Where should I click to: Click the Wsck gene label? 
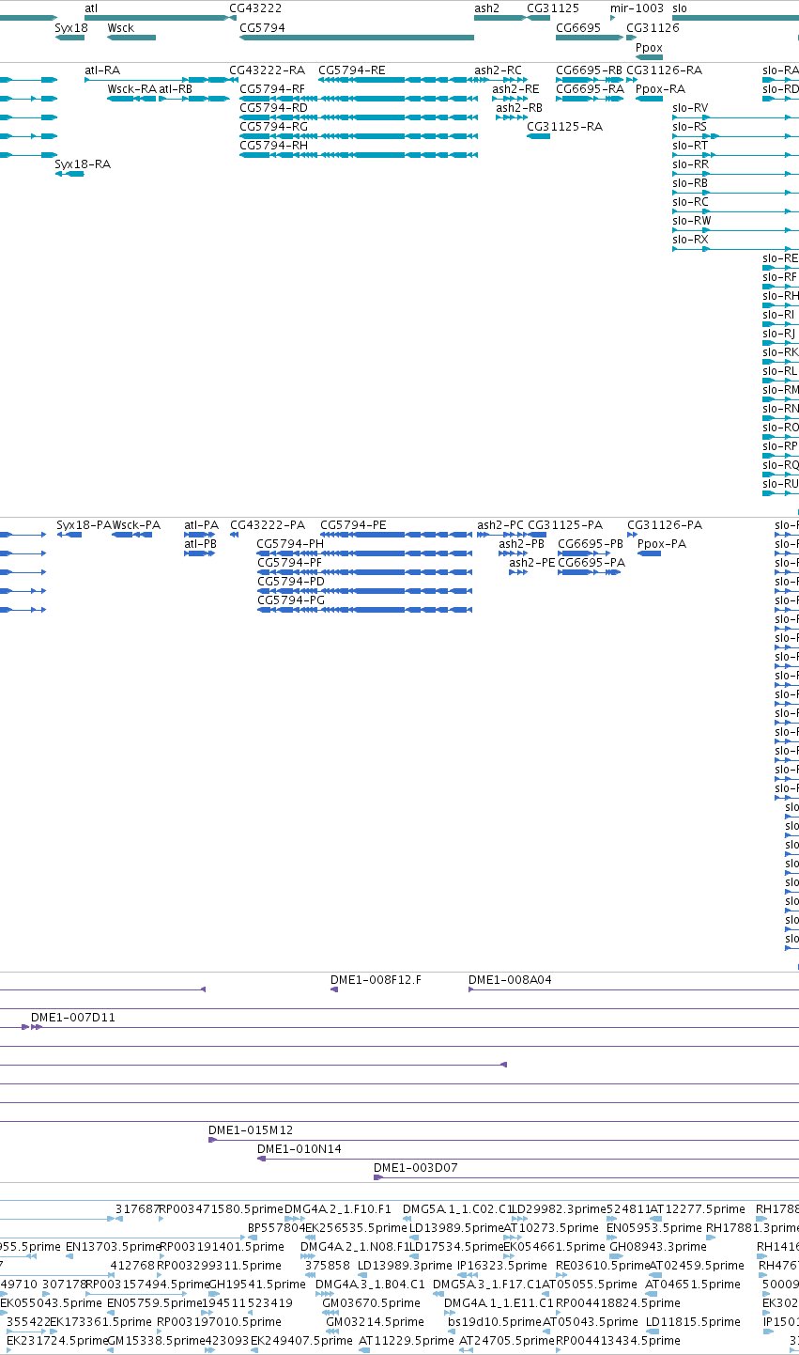[x=121, y=28]
